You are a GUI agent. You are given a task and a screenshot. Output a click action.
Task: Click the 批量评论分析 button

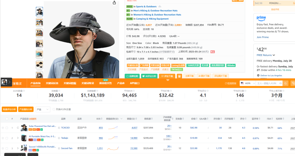point(9,109)
